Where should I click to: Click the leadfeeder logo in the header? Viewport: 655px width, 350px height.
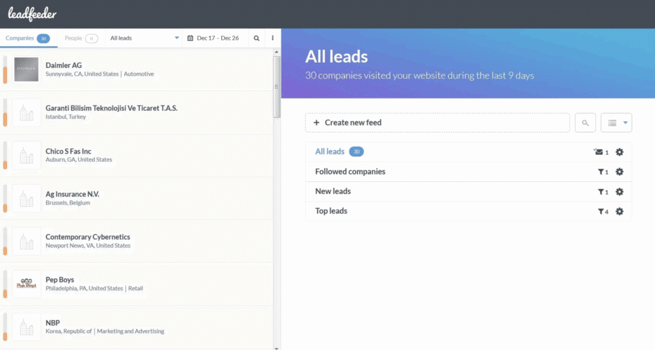coord(32,14)
